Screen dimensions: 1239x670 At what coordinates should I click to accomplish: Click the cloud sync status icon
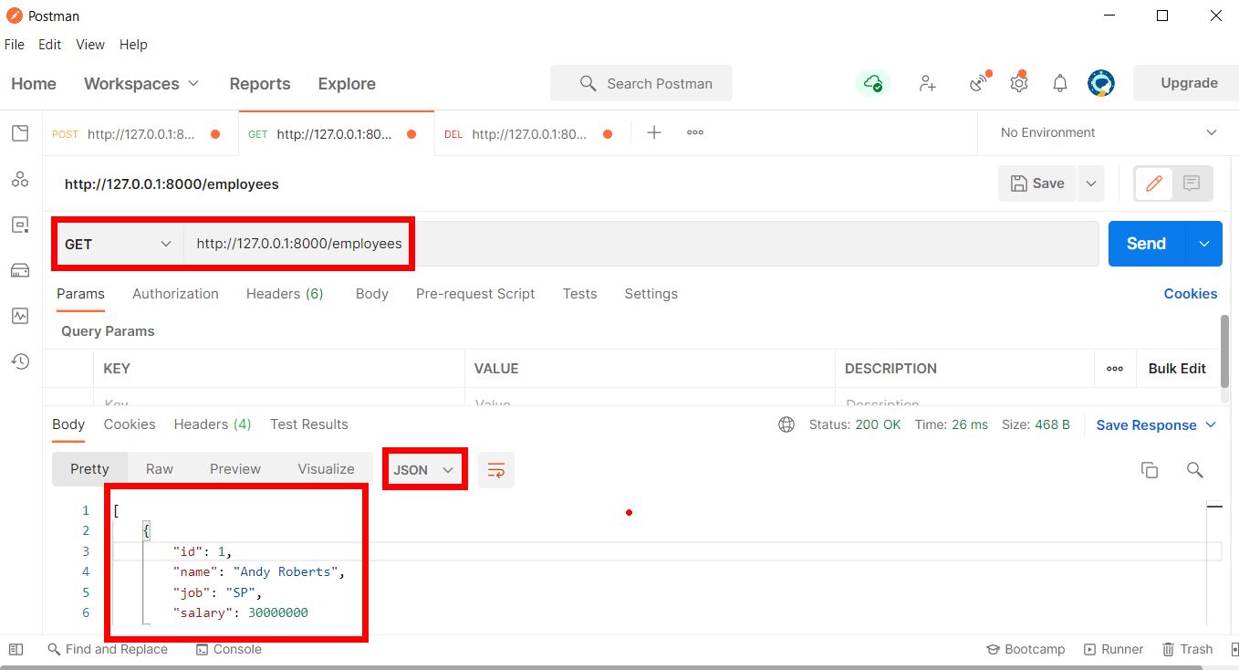[x=873, y=83]
